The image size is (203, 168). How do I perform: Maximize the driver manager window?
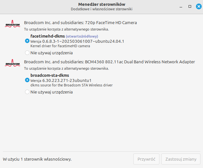pyautogui.click(x=190, y=6)
